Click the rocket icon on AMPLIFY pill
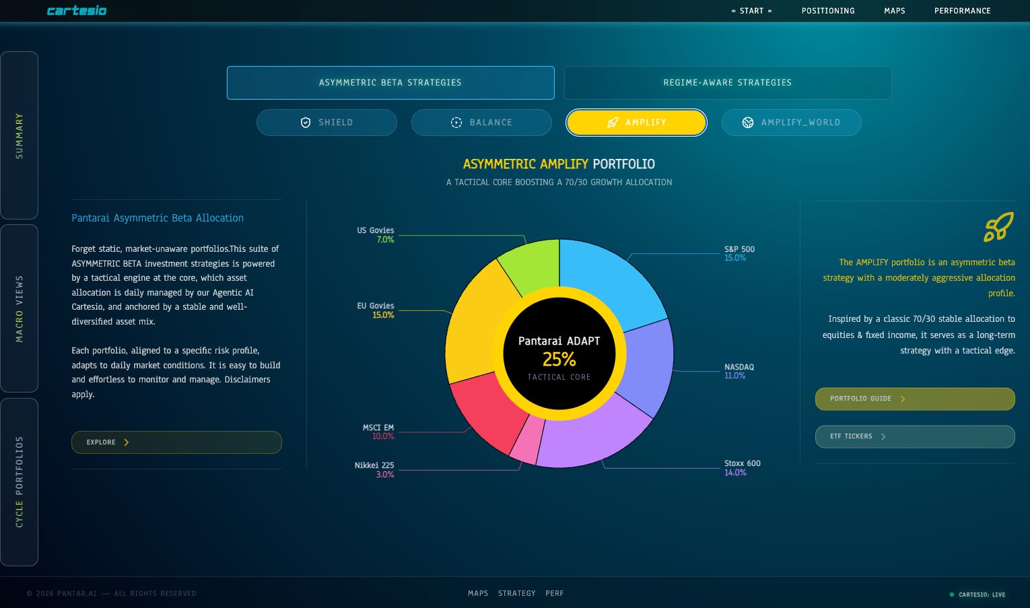The width and height of the screenshot is (1030, 608). point(613,123)
